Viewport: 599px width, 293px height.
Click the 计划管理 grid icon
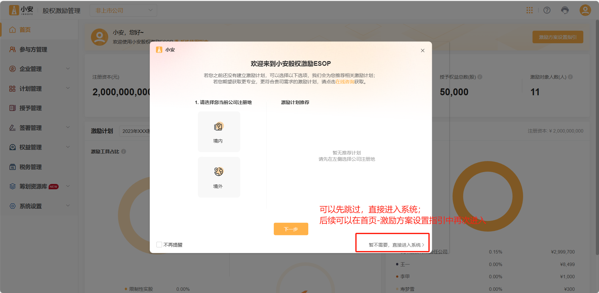[13, 89]
